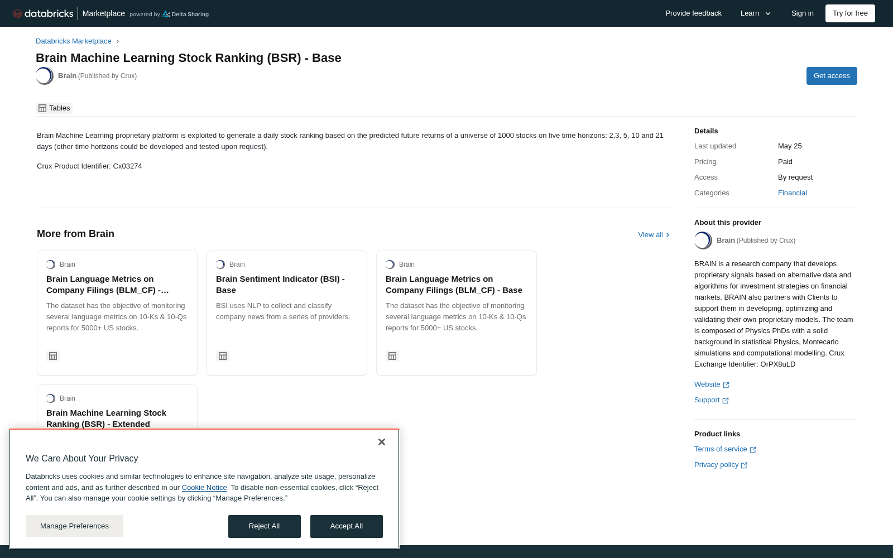
Task: Click the Get access button
Action: tap(832, 76)
